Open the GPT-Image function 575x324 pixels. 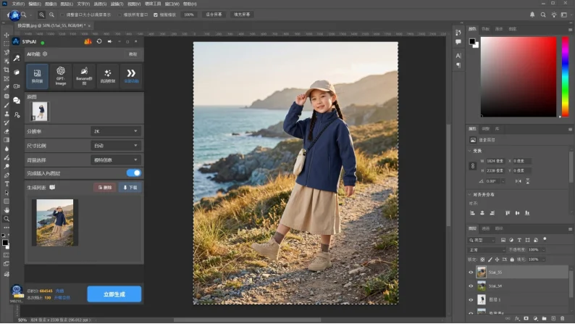pos(61,76)
